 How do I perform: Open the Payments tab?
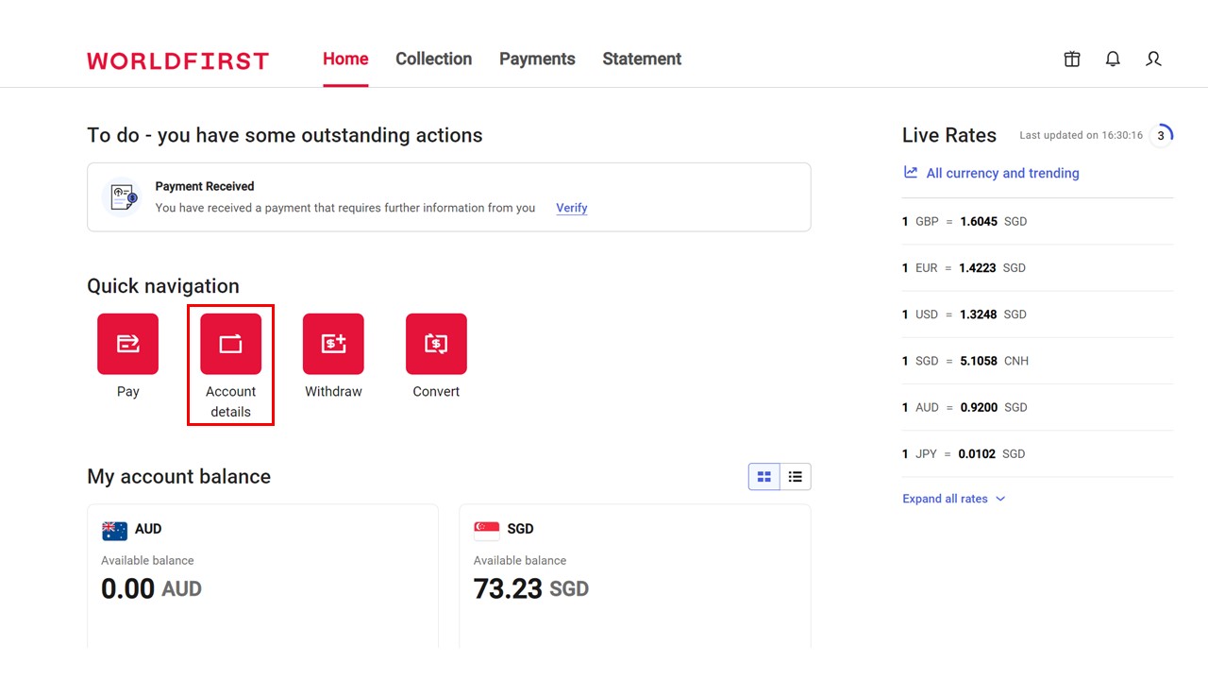pos(537,59)
